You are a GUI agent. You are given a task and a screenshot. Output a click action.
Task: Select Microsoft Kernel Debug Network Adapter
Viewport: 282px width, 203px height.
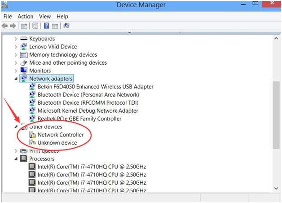88,110
